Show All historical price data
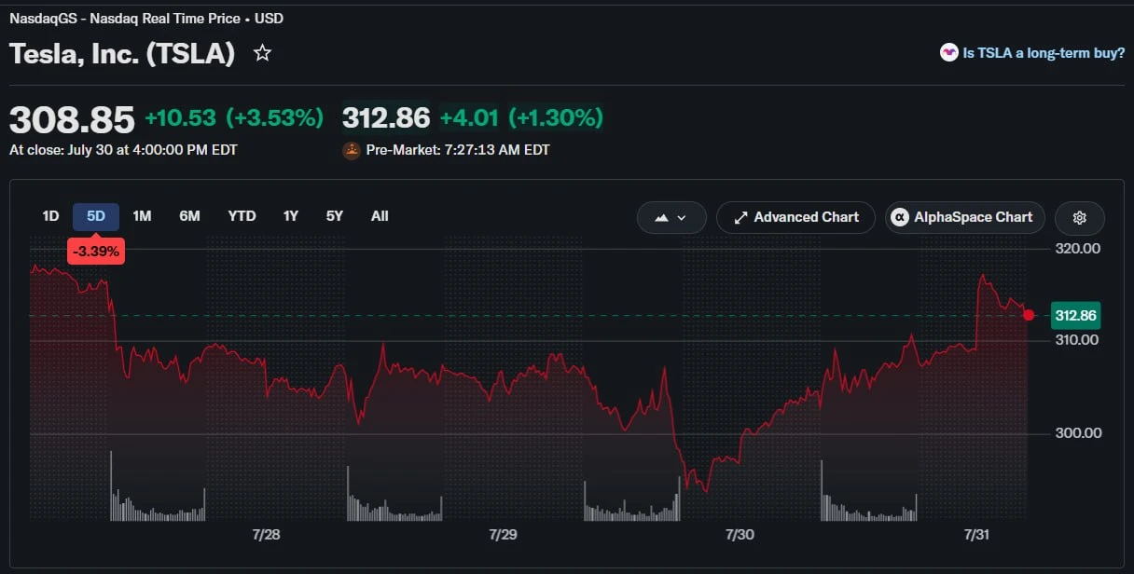The height and width of the screenshot is (574, 1134). [x=380, y=216]
